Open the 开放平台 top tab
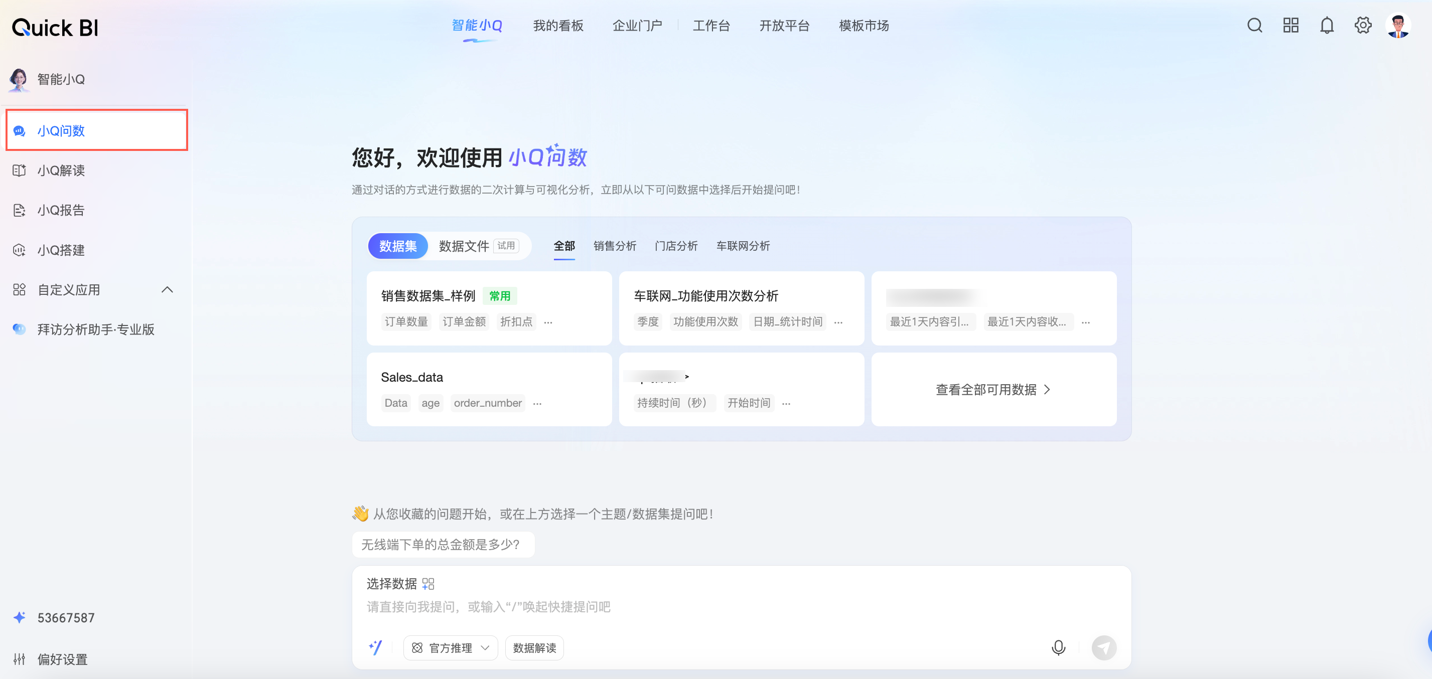1432x679 pixels. point(784,26)
